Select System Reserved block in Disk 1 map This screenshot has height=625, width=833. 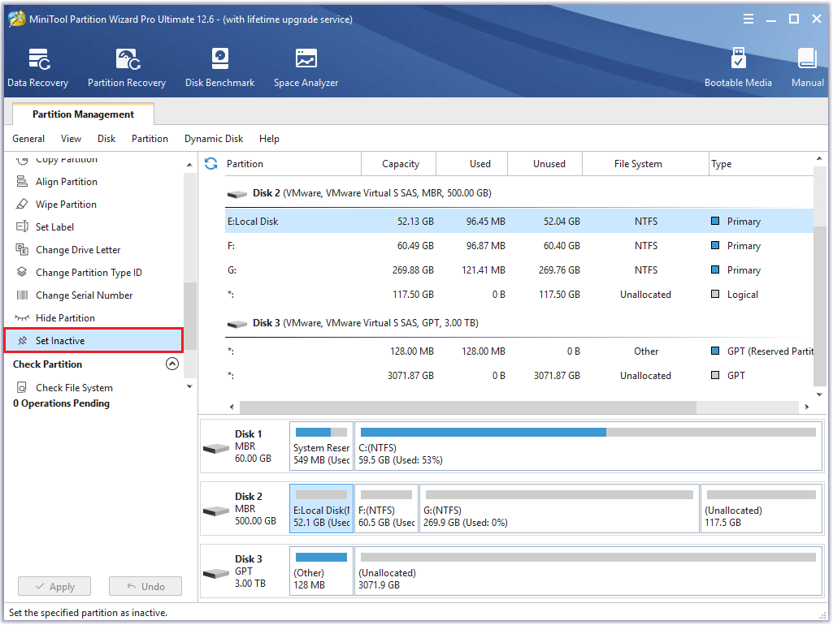point(321,446)
